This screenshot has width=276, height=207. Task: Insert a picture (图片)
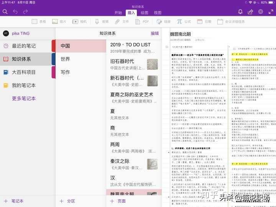coord(59,21)
